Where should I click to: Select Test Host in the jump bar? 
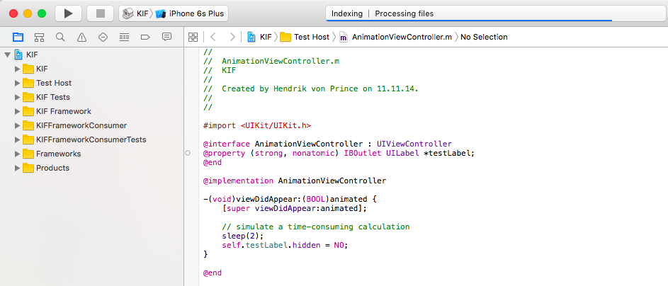pyautogui.click(x=305, y=37)
